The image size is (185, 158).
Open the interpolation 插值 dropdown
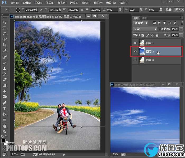[179, 10]
